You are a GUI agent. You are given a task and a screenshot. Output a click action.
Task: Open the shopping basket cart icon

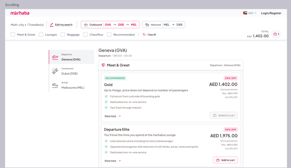(x=276, y=34)
